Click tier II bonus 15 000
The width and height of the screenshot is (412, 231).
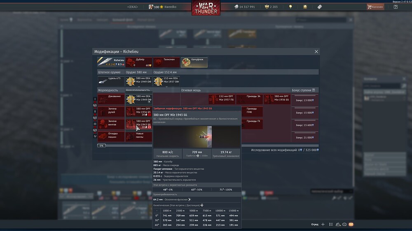click(x=305, y=113)
